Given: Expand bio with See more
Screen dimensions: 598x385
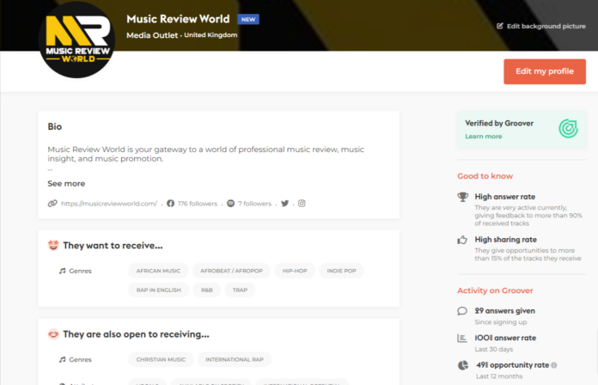Looking at the screenshot, I should point(66,183).
